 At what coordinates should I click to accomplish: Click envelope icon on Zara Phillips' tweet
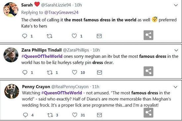tap(100, 72)
